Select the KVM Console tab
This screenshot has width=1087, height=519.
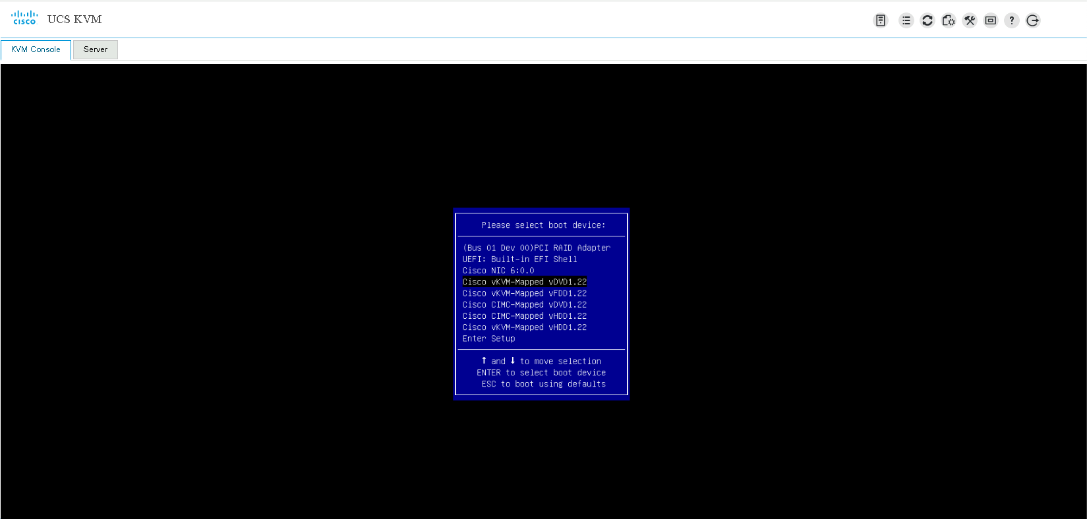coord(36,49)
